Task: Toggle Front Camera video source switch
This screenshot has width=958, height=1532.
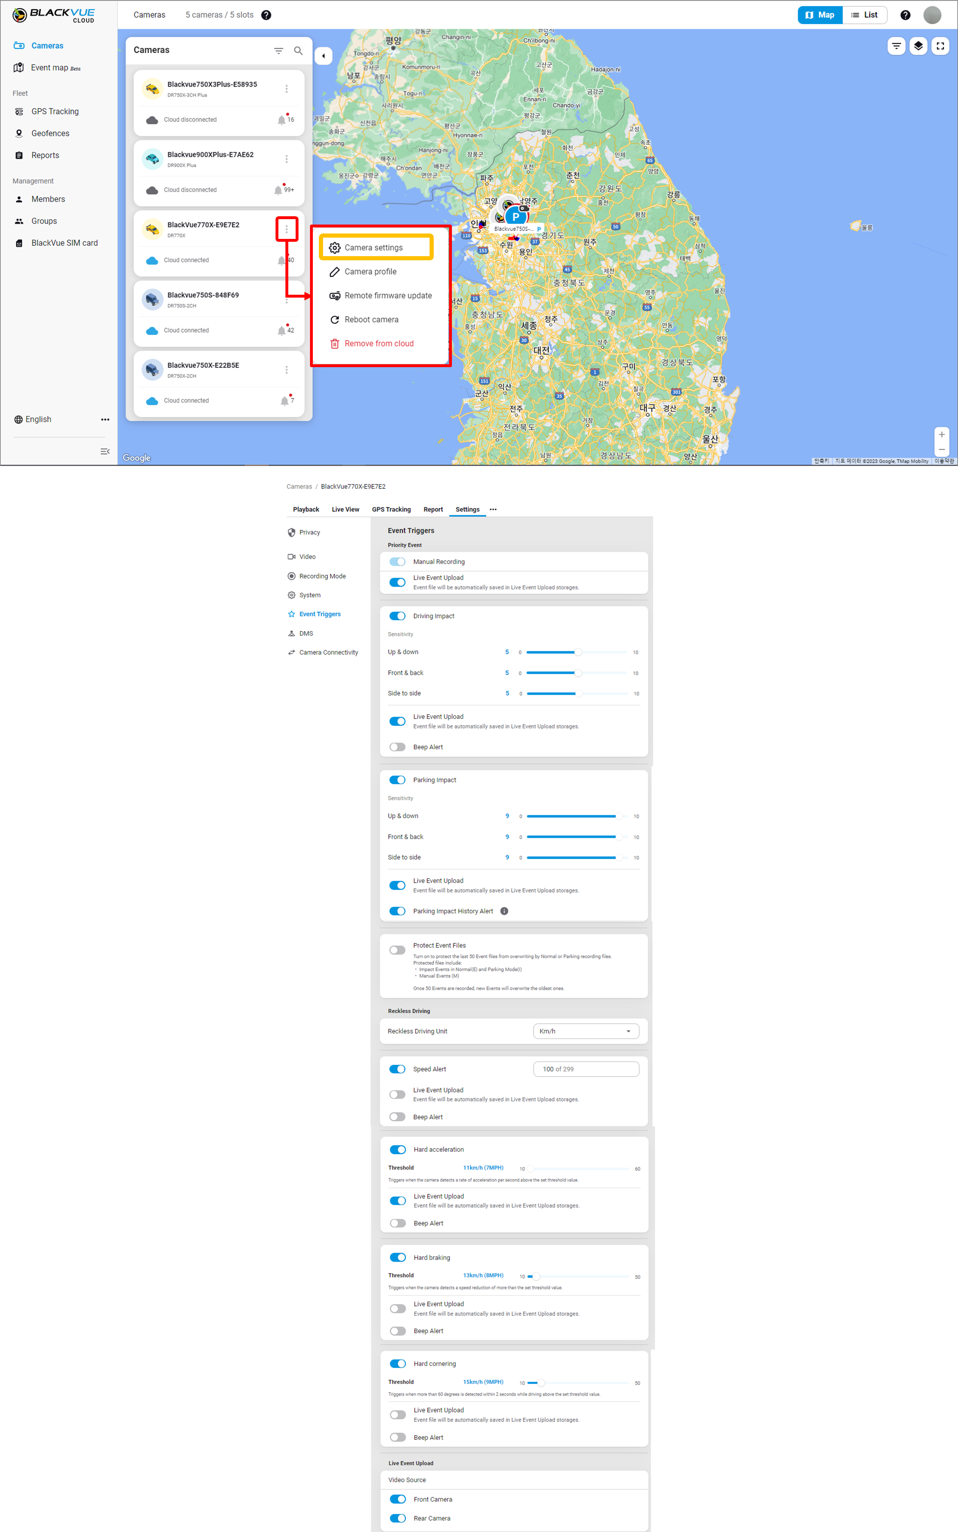Action: coord(398,1499)
